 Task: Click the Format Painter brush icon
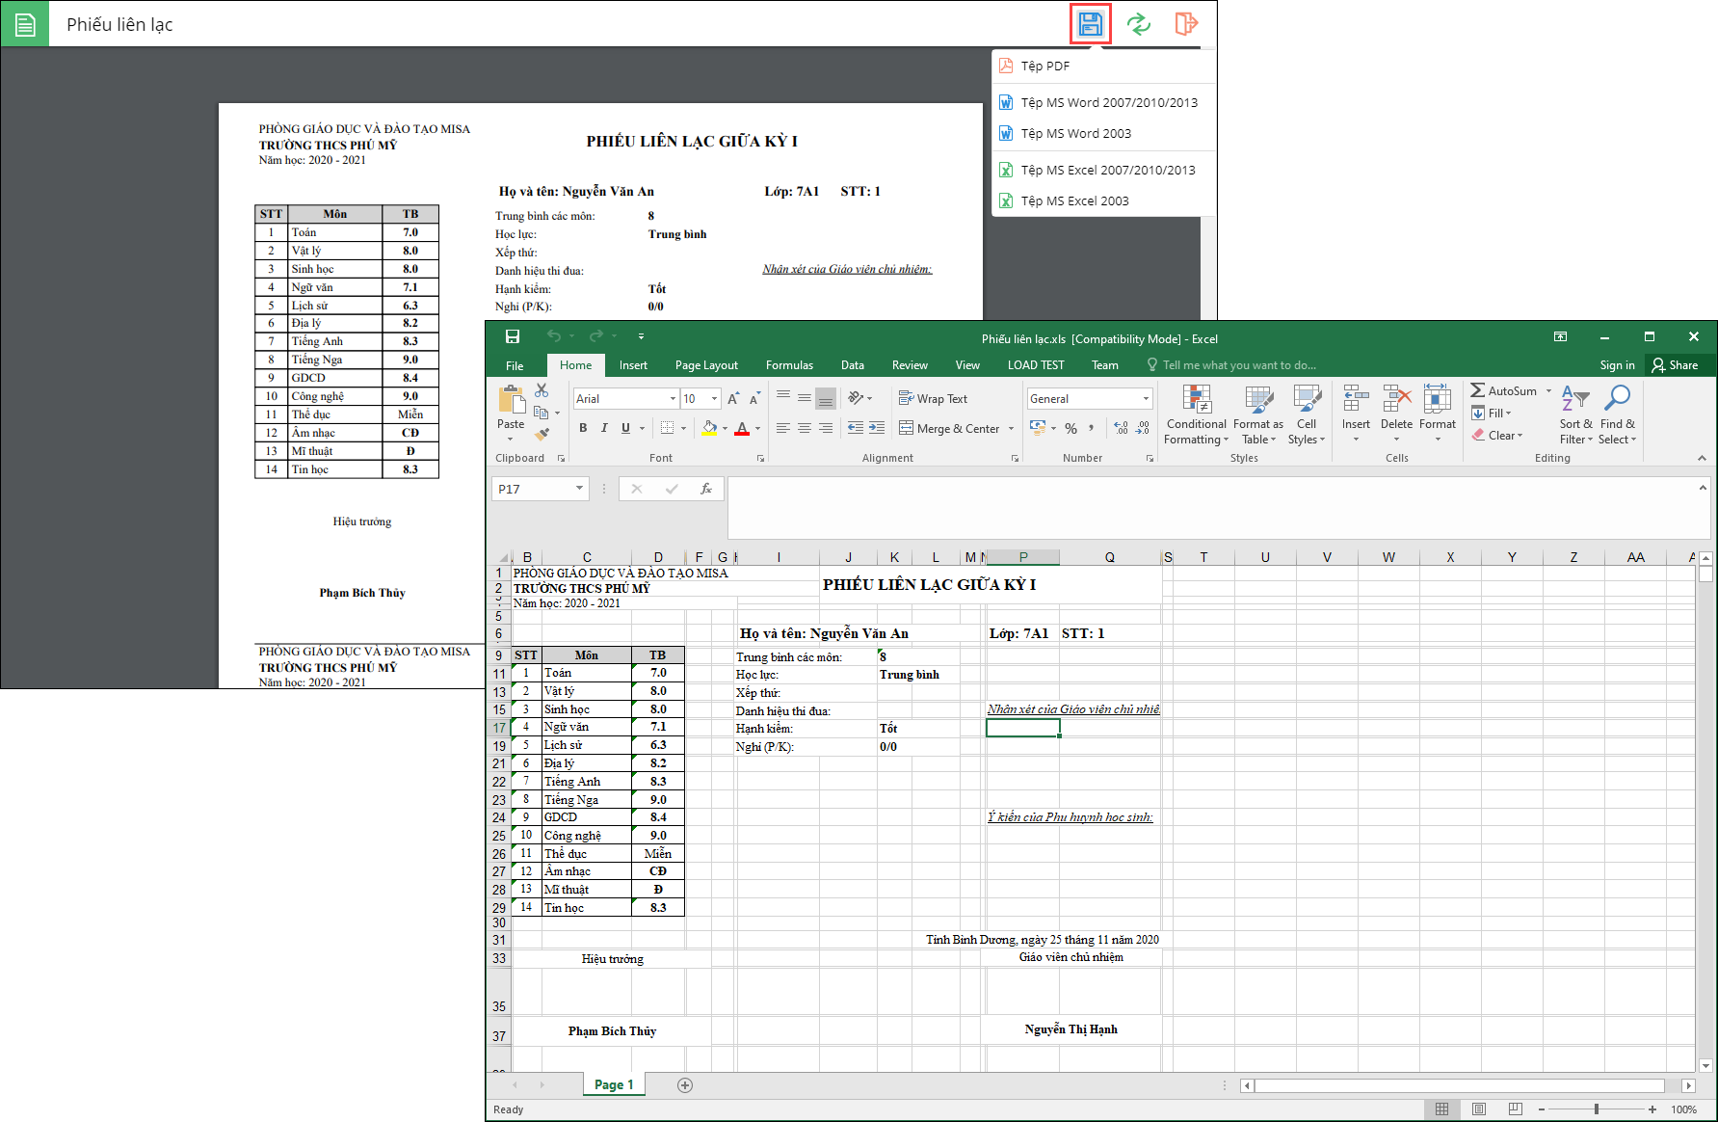point(542,435)
